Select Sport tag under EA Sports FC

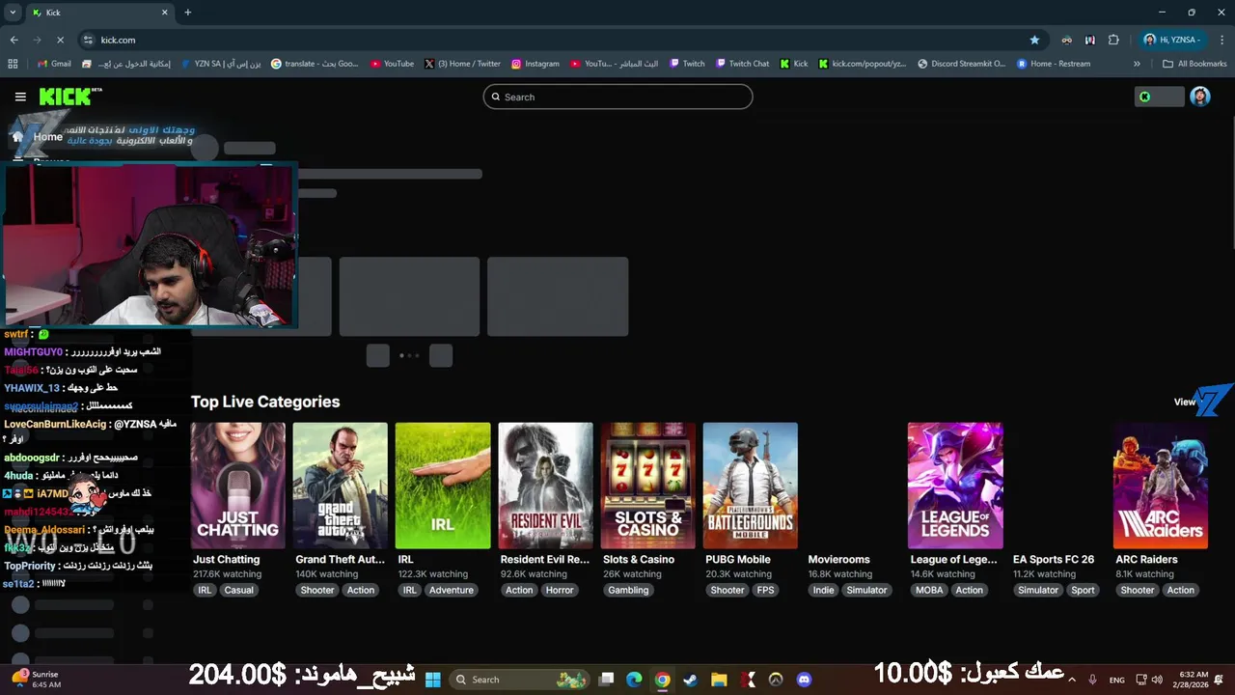1083,590
